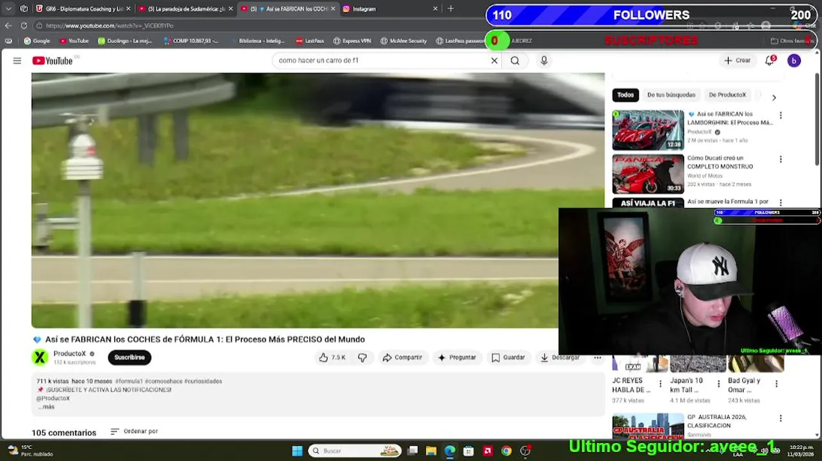Close the Así se FABRICAN los COCHES tab
The height and width of the screenshot is (461, 822).
point(333,8)
